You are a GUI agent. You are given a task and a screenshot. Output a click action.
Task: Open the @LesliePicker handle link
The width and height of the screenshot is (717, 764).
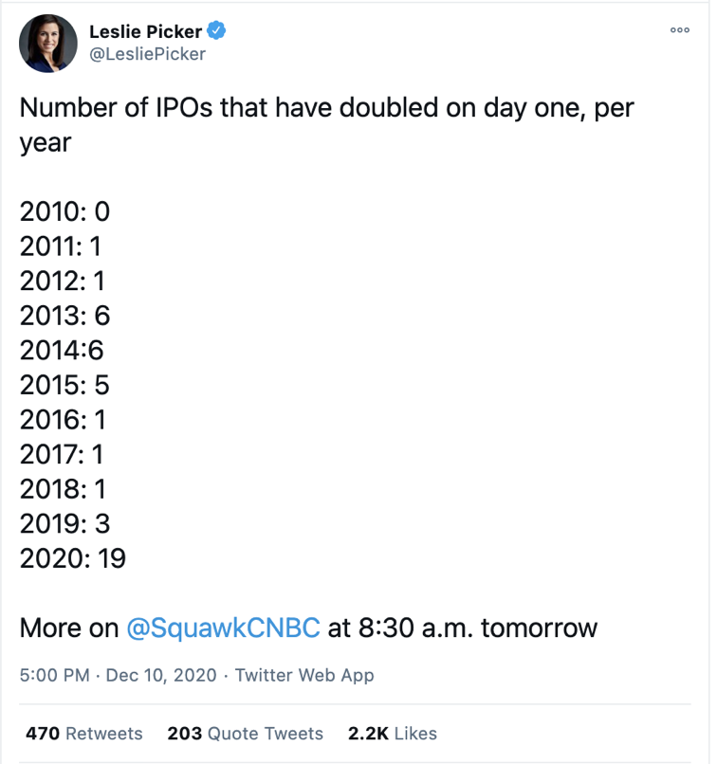point(147,54)
